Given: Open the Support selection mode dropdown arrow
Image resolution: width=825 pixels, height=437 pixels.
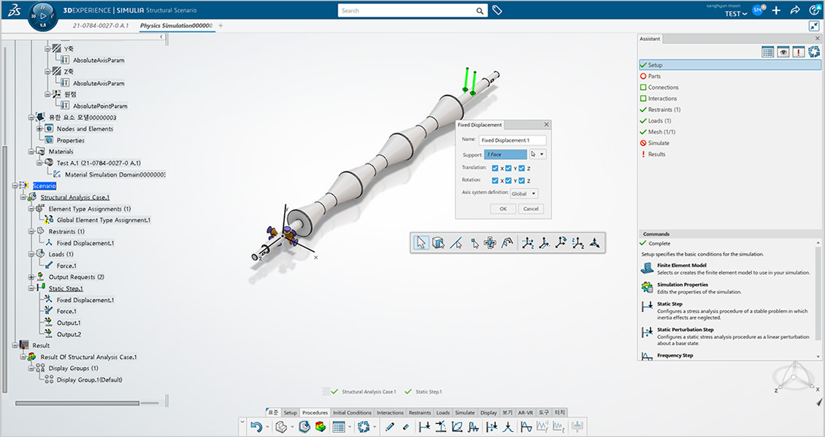Looking at the screenshot, I should pos(542,155).
